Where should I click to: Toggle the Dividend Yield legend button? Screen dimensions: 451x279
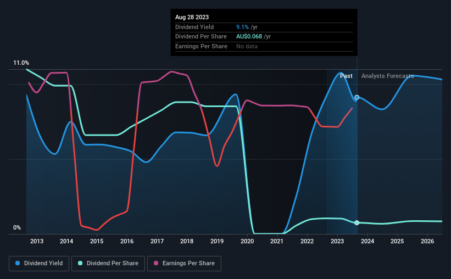coord(39,264)
